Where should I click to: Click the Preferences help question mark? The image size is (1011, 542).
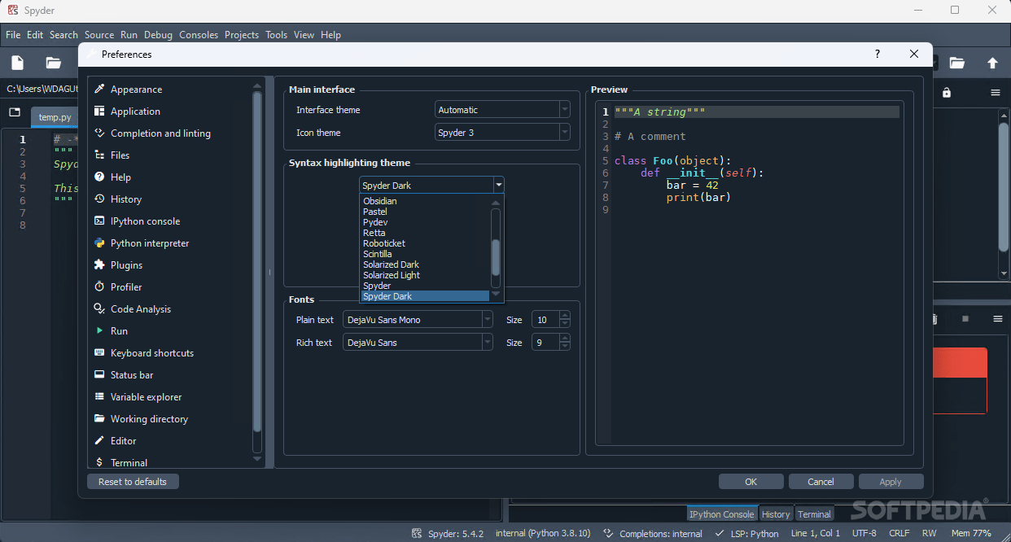pyautogui.click(x=877, y=54)
